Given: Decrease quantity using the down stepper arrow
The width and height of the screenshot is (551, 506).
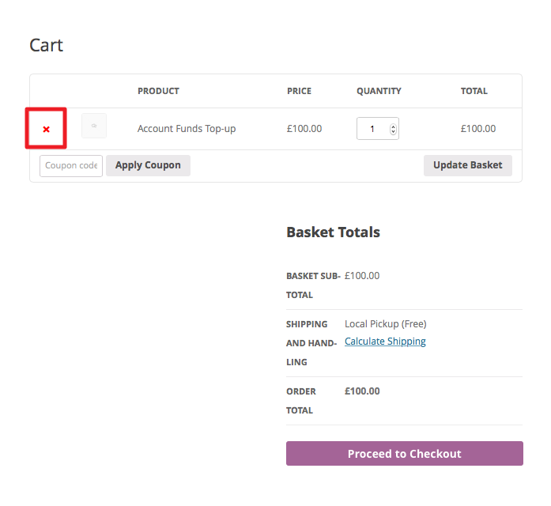Looking at the screenshot, I should coord(393,132).
